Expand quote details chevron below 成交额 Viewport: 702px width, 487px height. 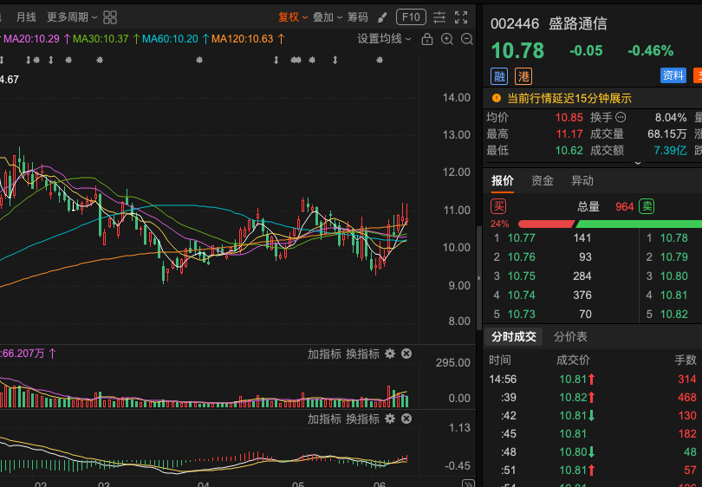point(638,163)
